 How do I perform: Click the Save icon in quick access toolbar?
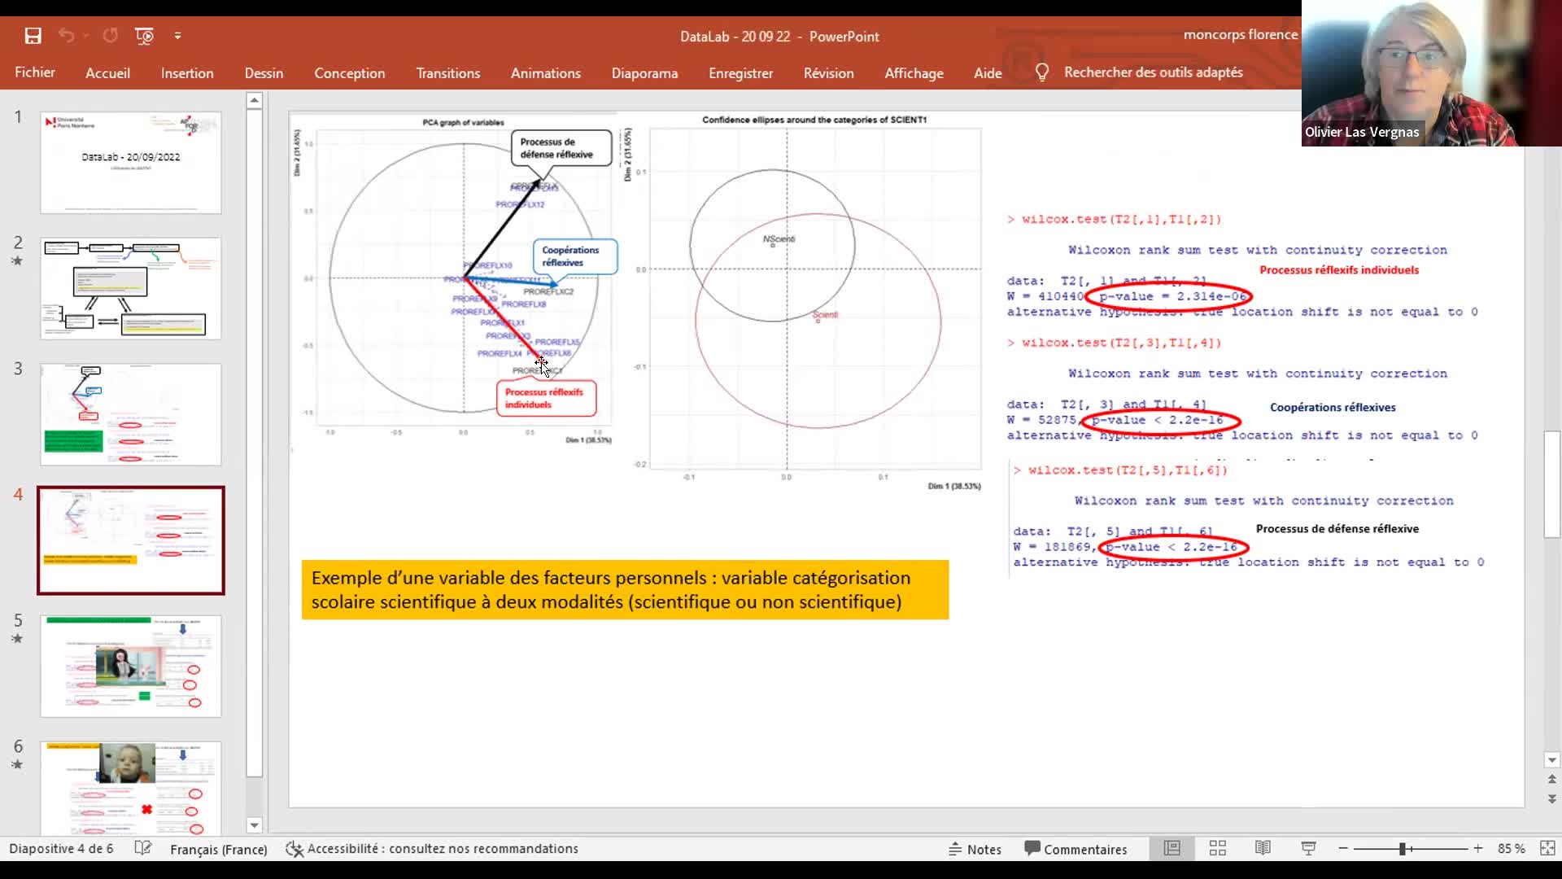(33, 36)
